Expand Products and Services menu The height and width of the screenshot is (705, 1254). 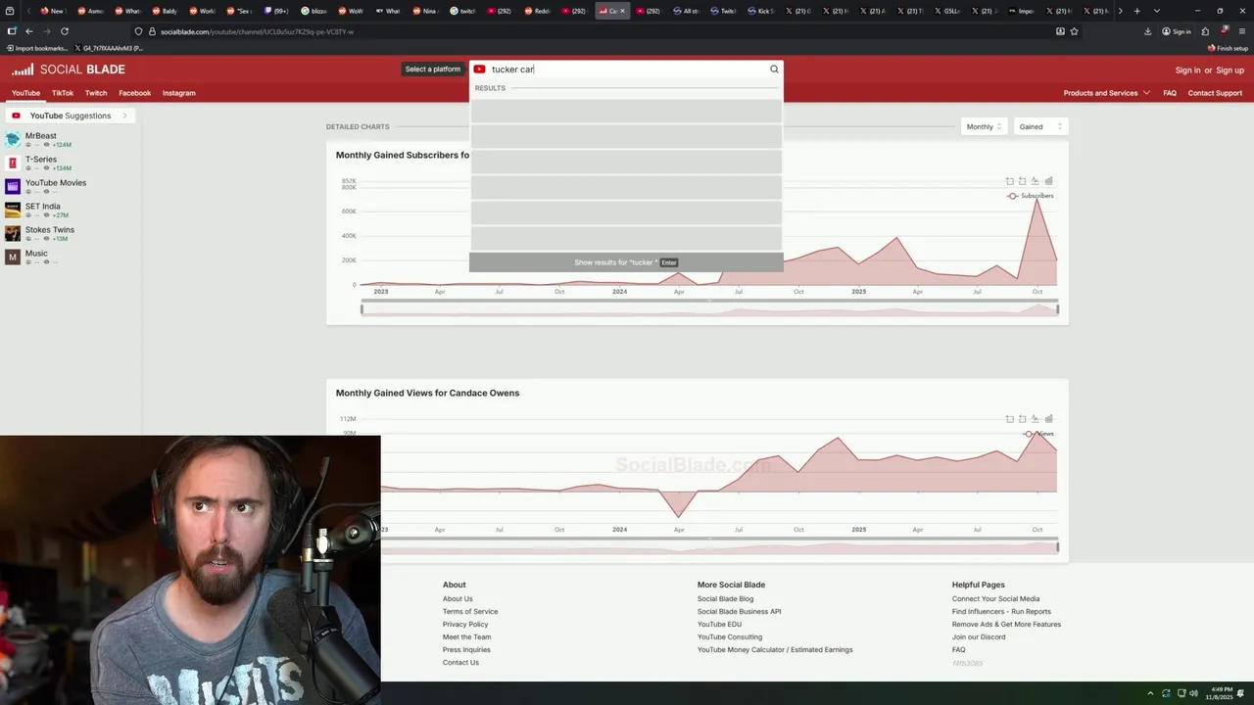[x=1107, y=93]
